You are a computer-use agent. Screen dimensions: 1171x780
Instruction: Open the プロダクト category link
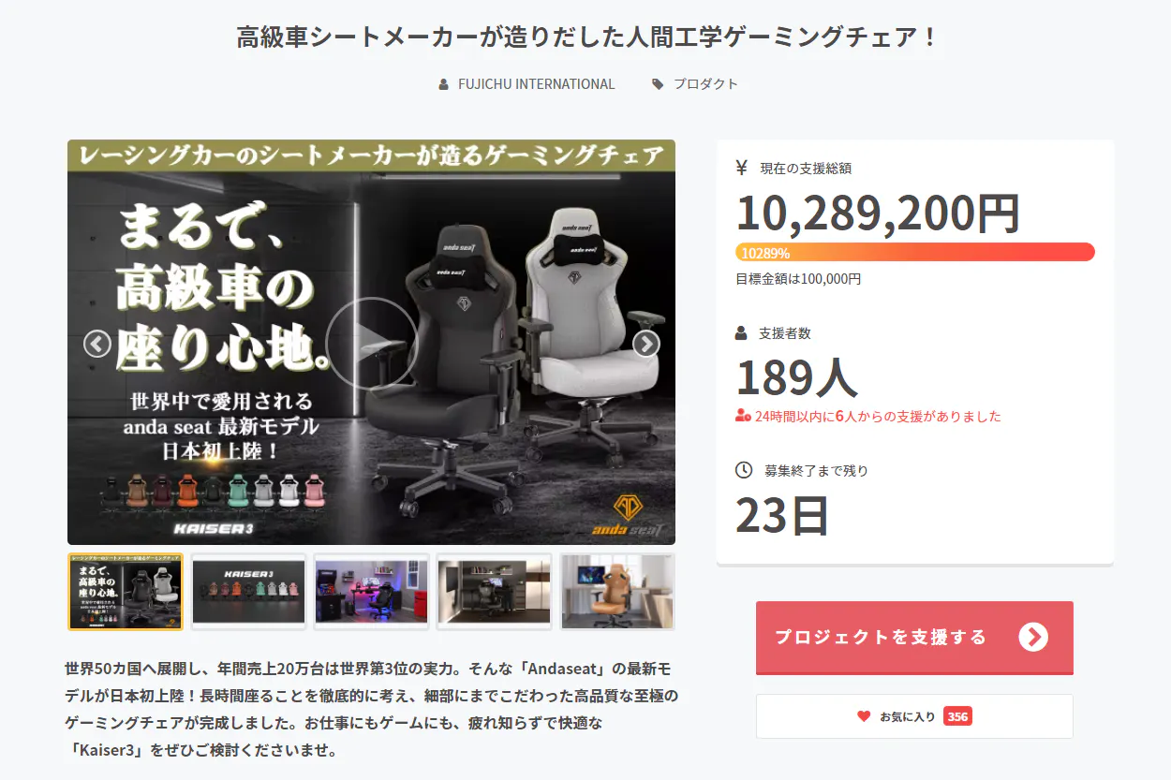[706, 84]
